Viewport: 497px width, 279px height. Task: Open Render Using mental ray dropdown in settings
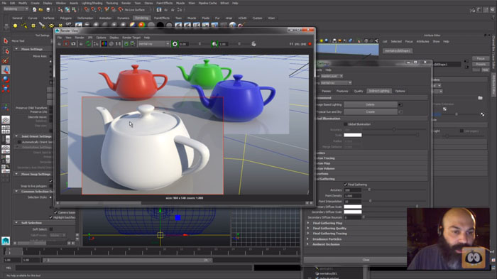pyautogui.click(x=336, y=83)
